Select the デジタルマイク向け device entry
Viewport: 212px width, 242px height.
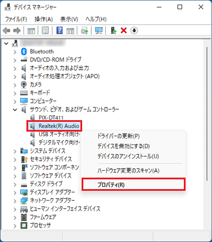coord(59,143)
